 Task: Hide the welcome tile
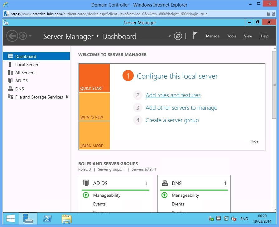coord(254,141)
